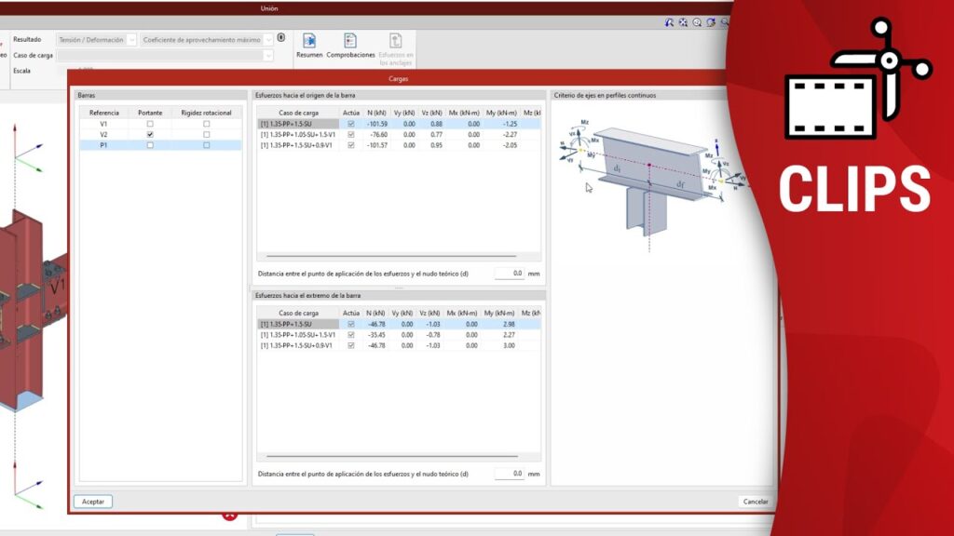Screen dimensions: 954x536
Task: Expand the Coeficiente de aprovechamiento máximo dropdown
Action: coord(207,40)
